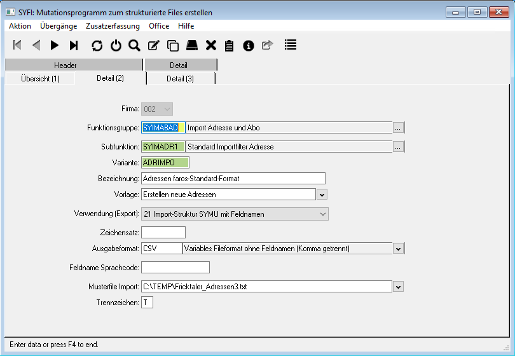Screen dimensions: 515x356
Task: Jump to last record icon
Action: pos(74,45)
